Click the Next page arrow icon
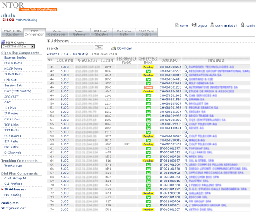256x212 pixels. [x=87, y=54]
